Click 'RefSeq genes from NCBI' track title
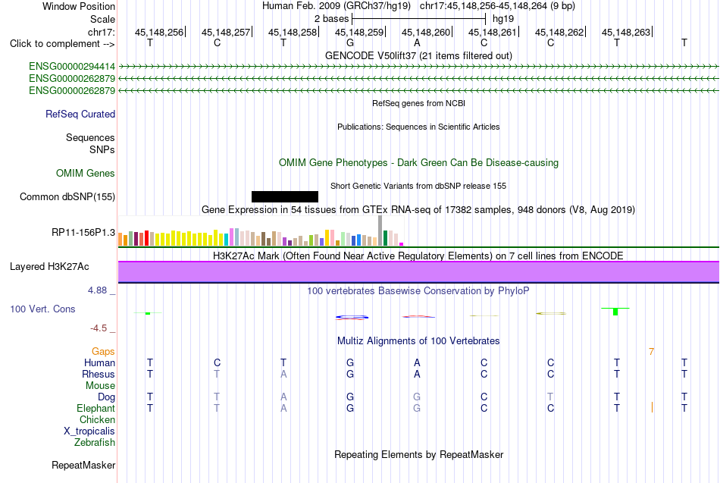The image size is (720, 483). (418, 103)
